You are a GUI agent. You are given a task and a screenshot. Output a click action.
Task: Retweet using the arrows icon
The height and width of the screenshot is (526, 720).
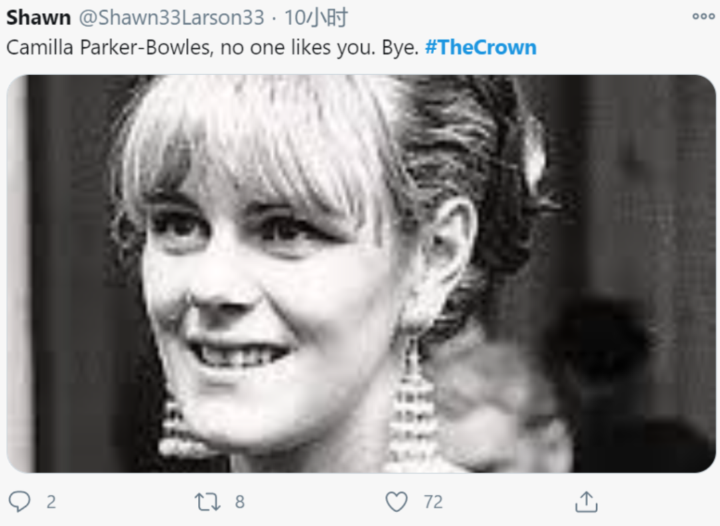(x=207, y=501)
